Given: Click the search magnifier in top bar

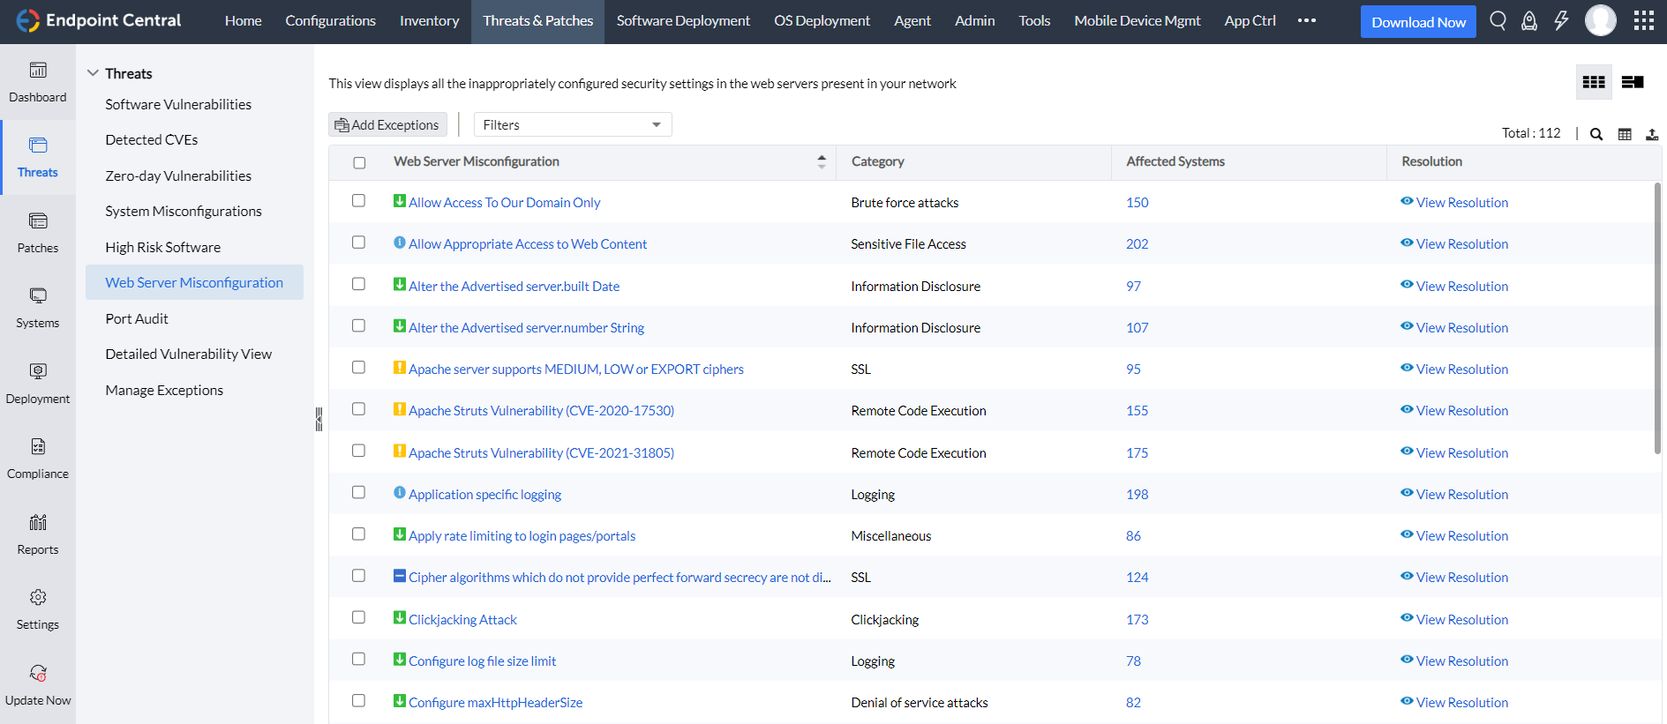Looking at the screenshot, I should [1498, 20].
